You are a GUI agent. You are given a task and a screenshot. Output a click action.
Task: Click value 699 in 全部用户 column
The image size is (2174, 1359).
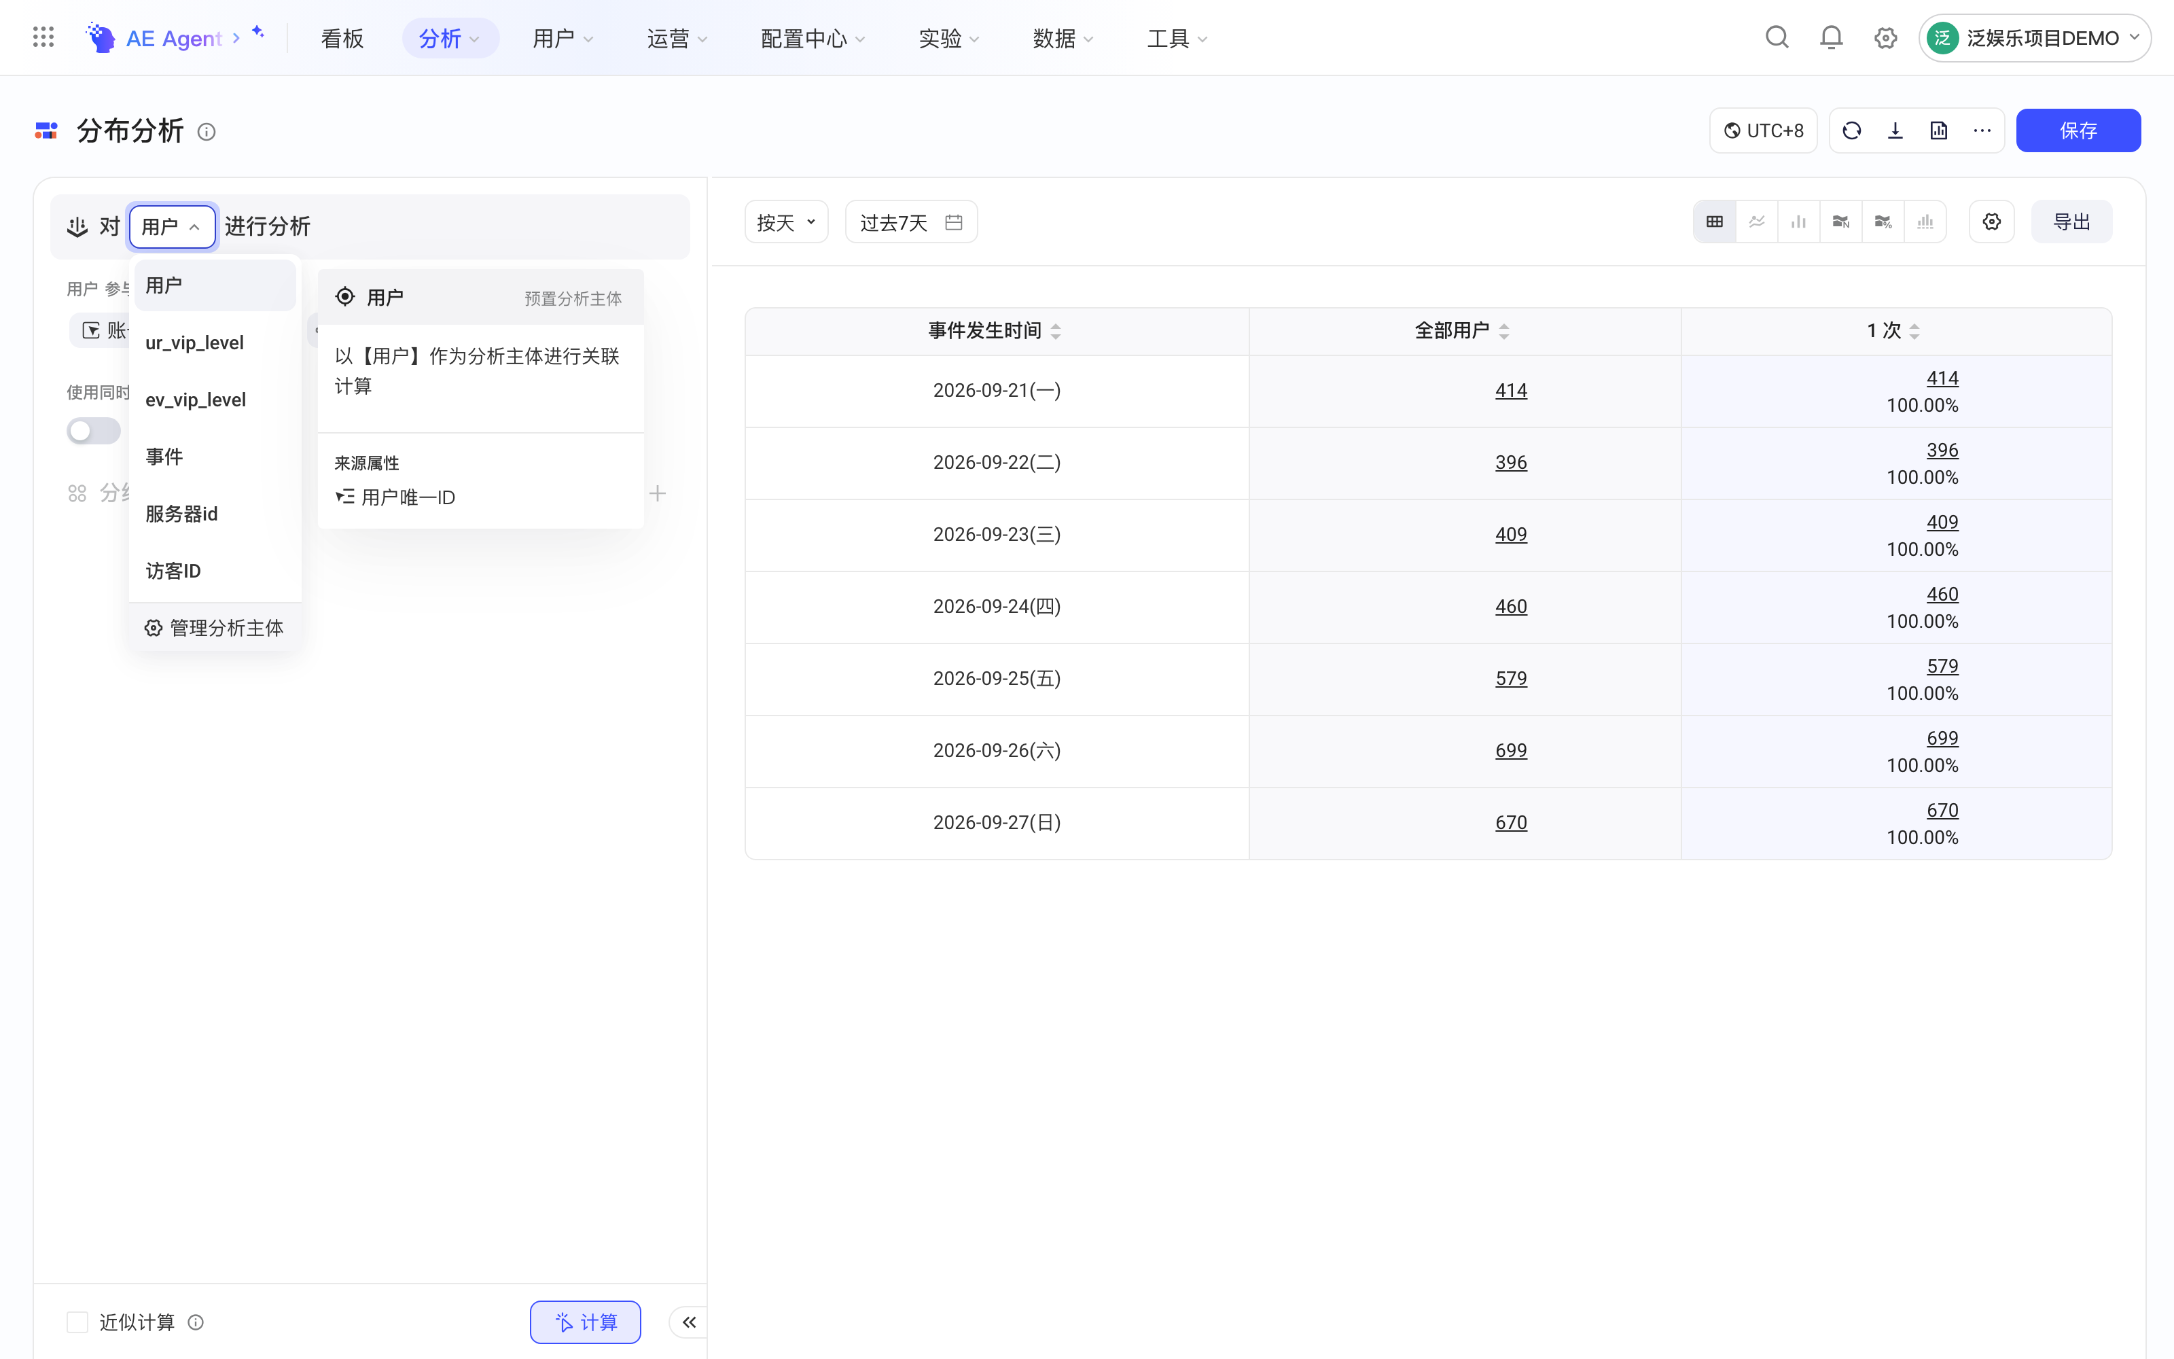1511,750
